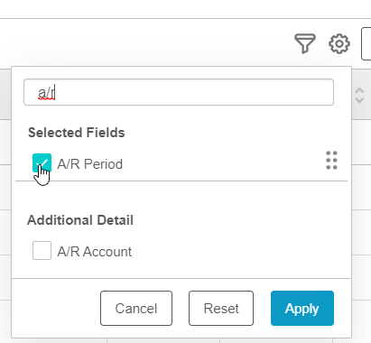The image size is (371, 343).
Task: Uncheck the A/R Period checkbox
Action: [x=42, y=162]
